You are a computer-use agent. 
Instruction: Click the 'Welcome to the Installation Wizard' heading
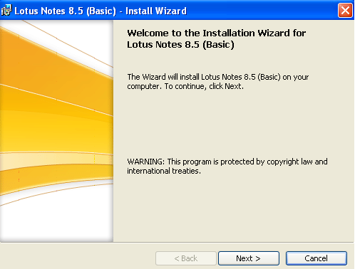tap(216, 38)
